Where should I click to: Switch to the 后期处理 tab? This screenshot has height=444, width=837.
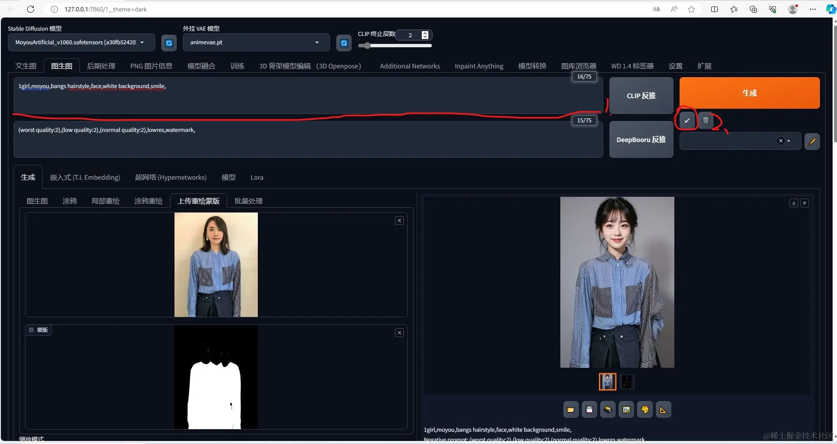101,66
